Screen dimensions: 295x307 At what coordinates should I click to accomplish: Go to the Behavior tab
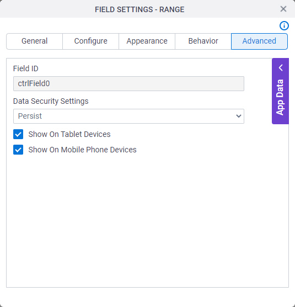click(203, 41)
